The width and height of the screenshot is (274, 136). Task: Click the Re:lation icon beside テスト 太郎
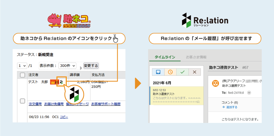pyautogui.click(x=61, y=82)
